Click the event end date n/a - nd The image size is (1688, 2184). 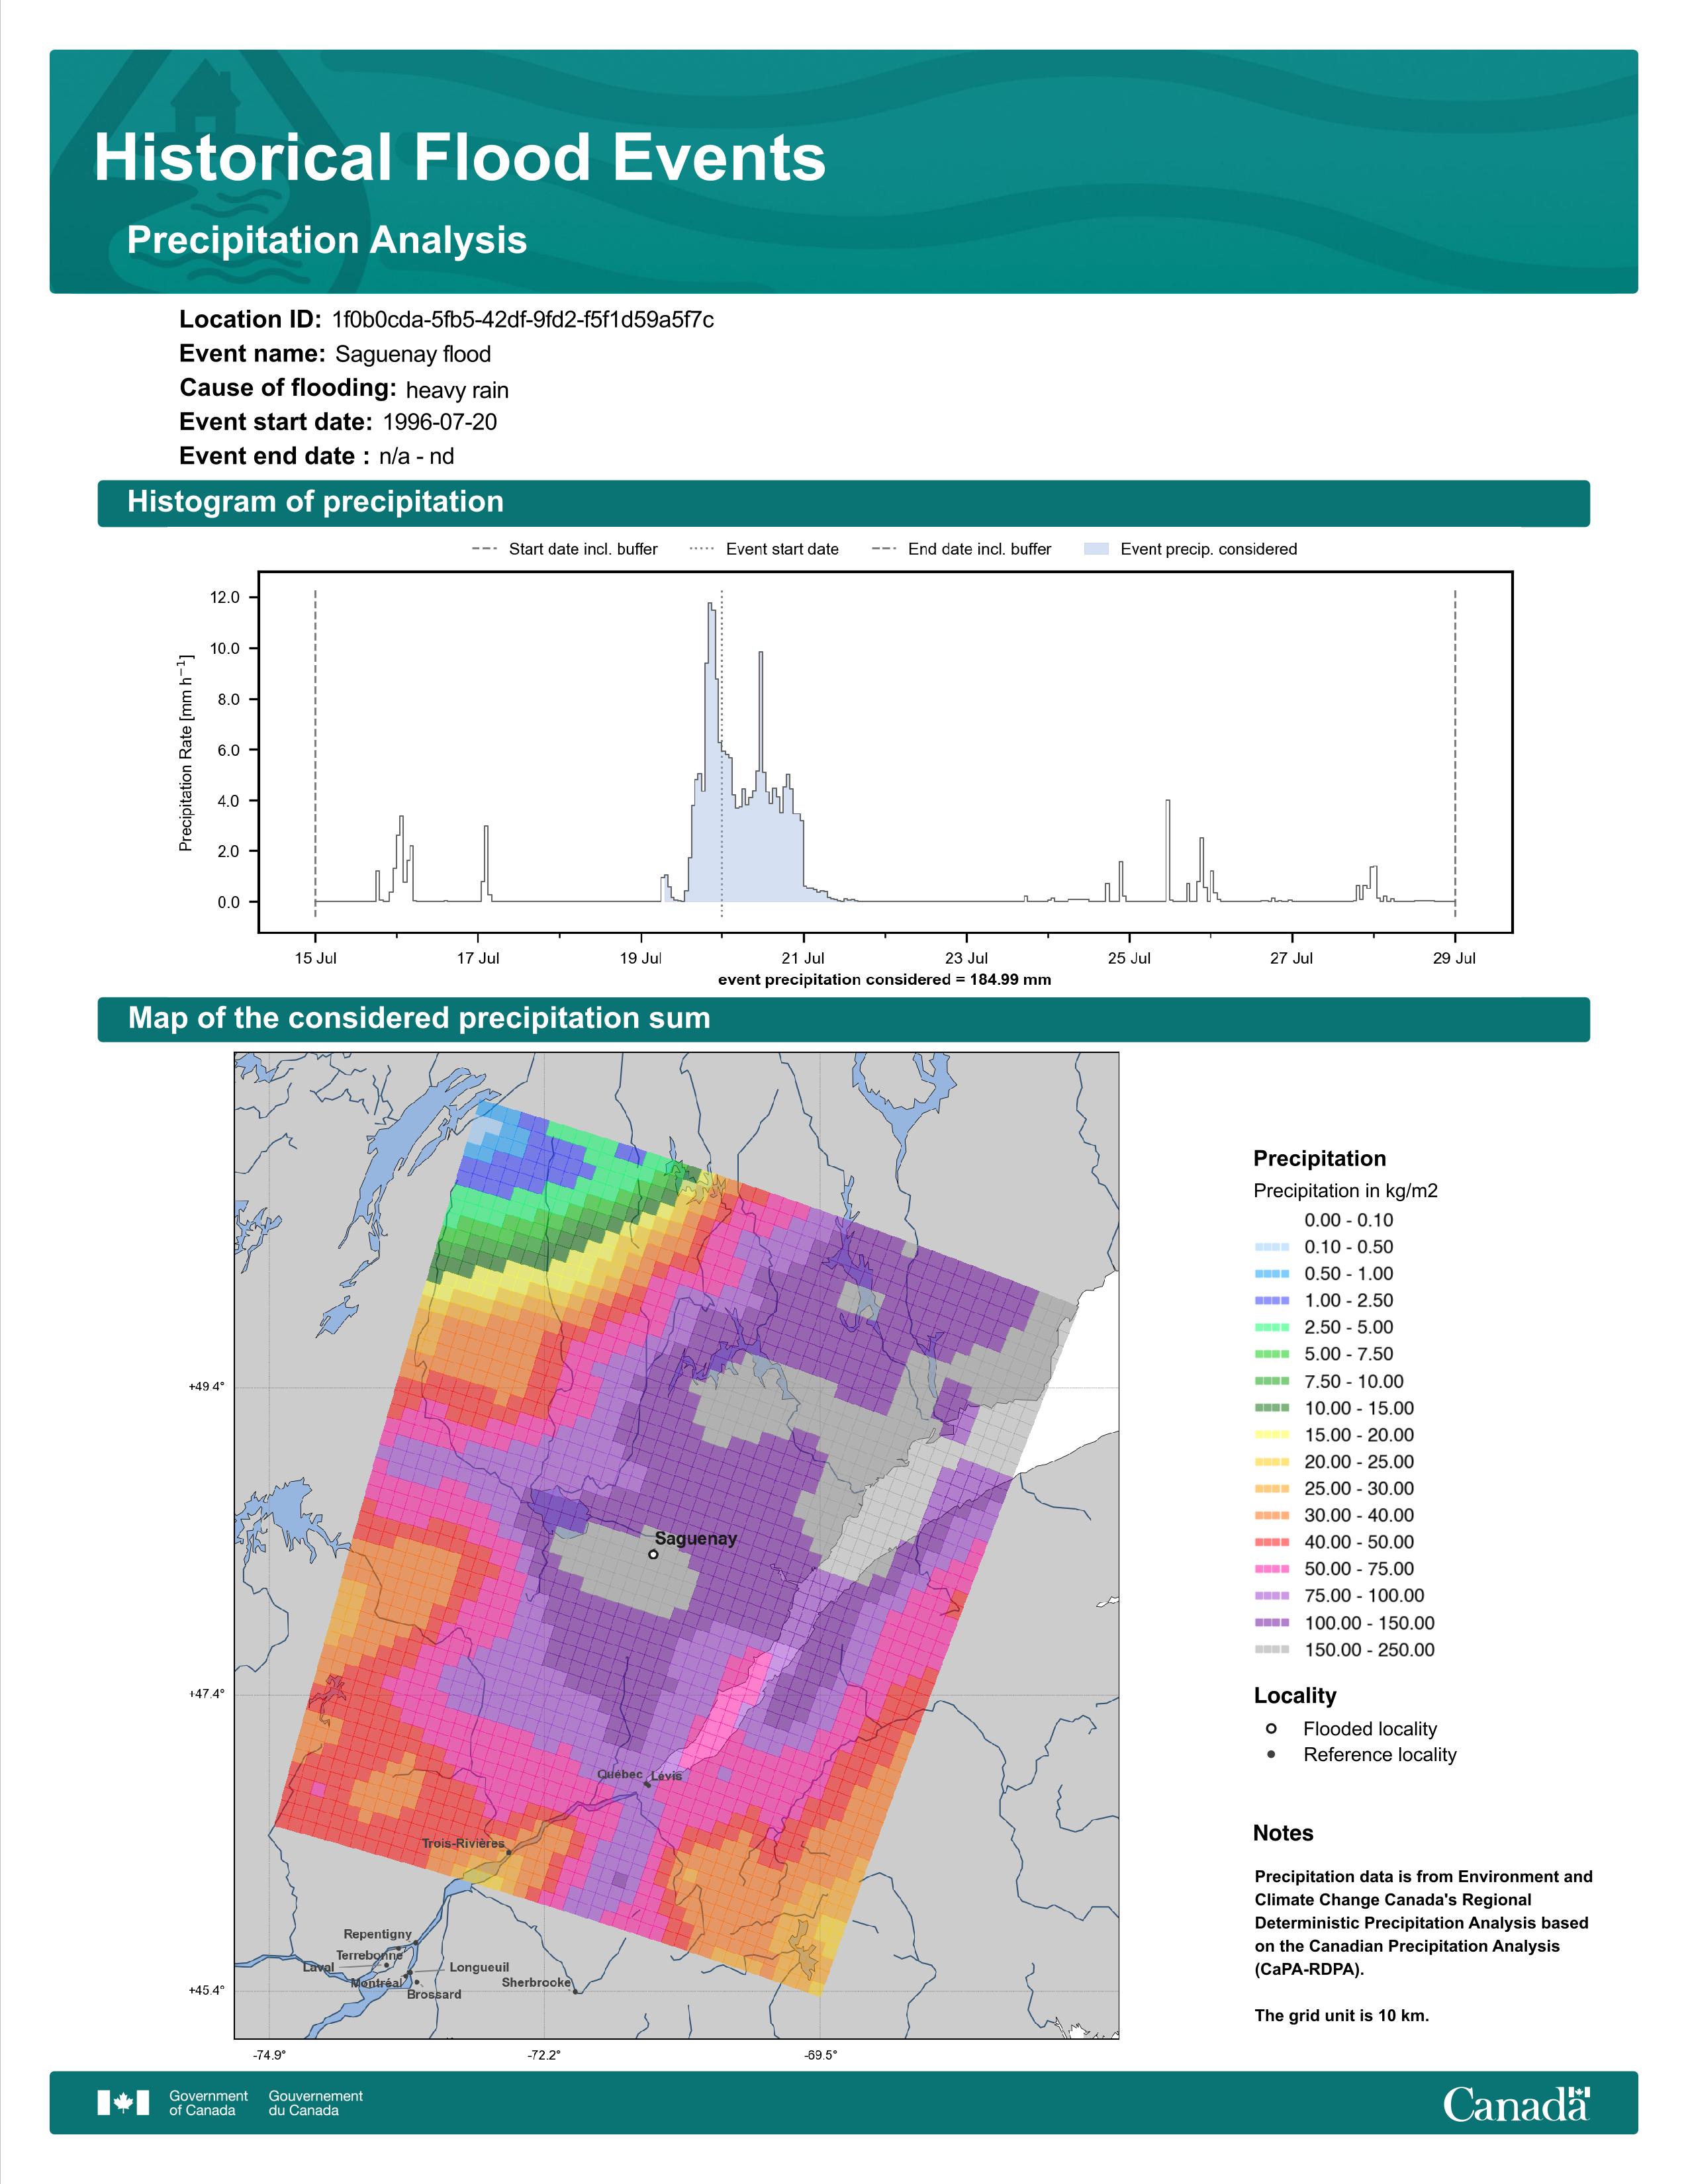416,457
